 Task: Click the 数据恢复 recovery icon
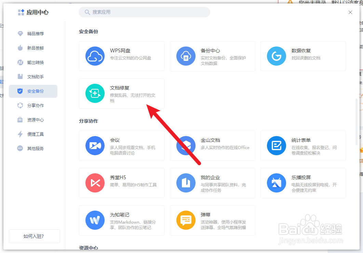[x=277, y=56]
